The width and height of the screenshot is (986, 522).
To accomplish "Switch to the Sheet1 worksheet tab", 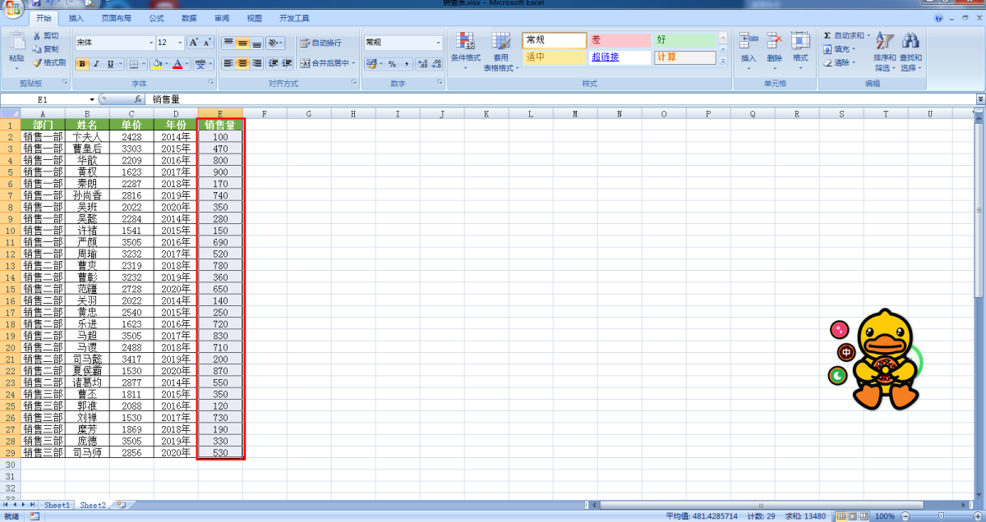I will (x=58, y=506).
